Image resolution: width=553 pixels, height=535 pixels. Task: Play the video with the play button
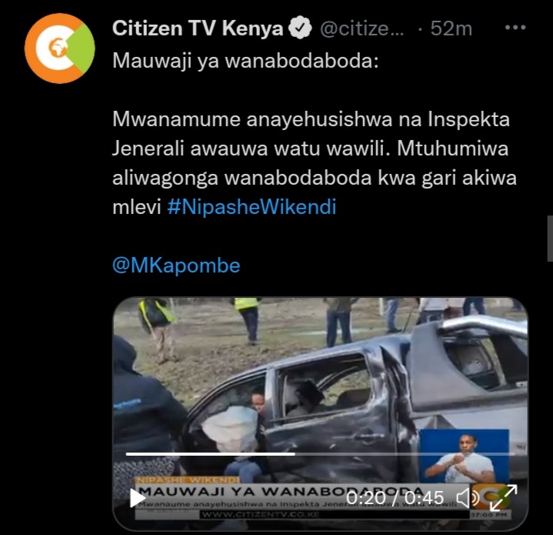[138, 498]
